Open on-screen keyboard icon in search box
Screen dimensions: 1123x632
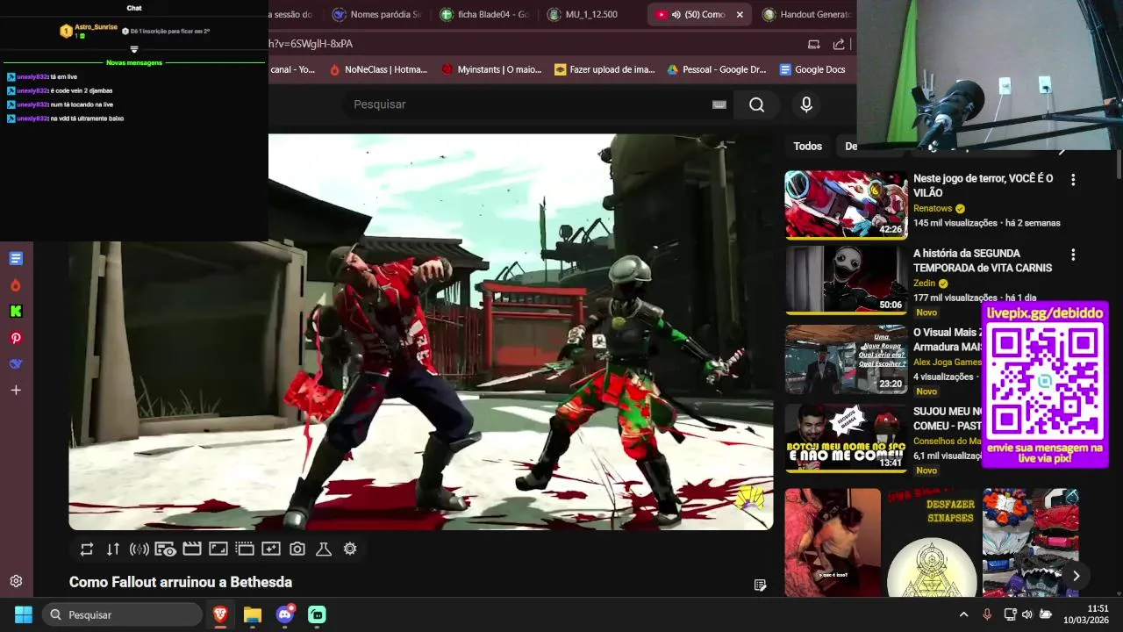click(719, 104)
